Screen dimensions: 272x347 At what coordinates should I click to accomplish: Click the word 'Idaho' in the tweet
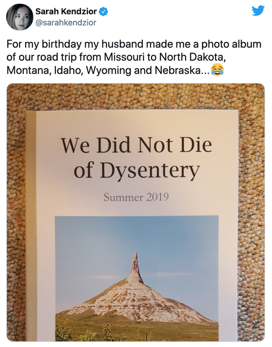[66, 71]
